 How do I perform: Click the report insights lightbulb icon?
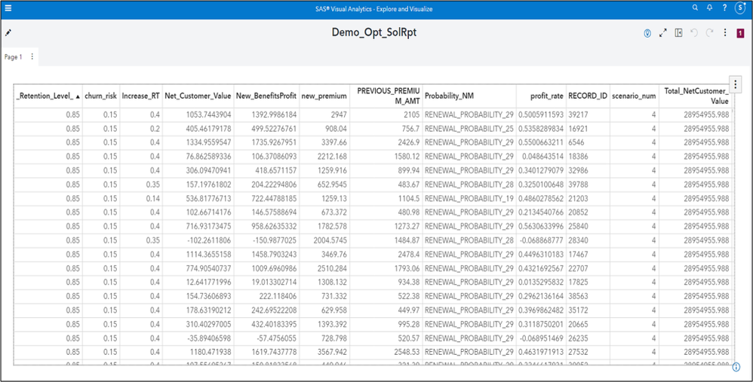pyautogui.click(x=647, y=33)
